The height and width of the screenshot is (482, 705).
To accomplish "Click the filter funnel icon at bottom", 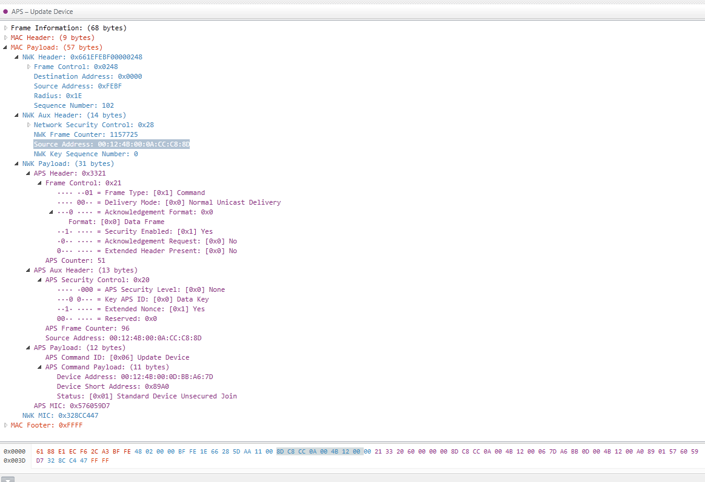I will pos(8,479).
